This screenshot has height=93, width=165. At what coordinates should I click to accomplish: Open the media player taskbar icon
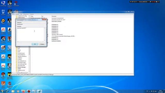pyautogui.click(x=18, y=91)
